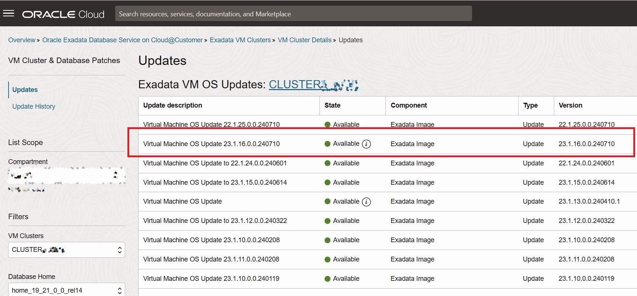The width and height of the screenshot is (637, 296).
Task: Click the Compartment label in List Scope
Action: [x=28, y=162]
